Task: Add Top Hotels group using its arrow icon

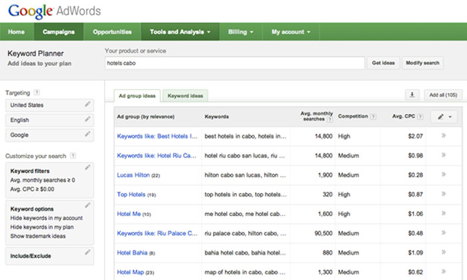Action: (x=443, y=194)
